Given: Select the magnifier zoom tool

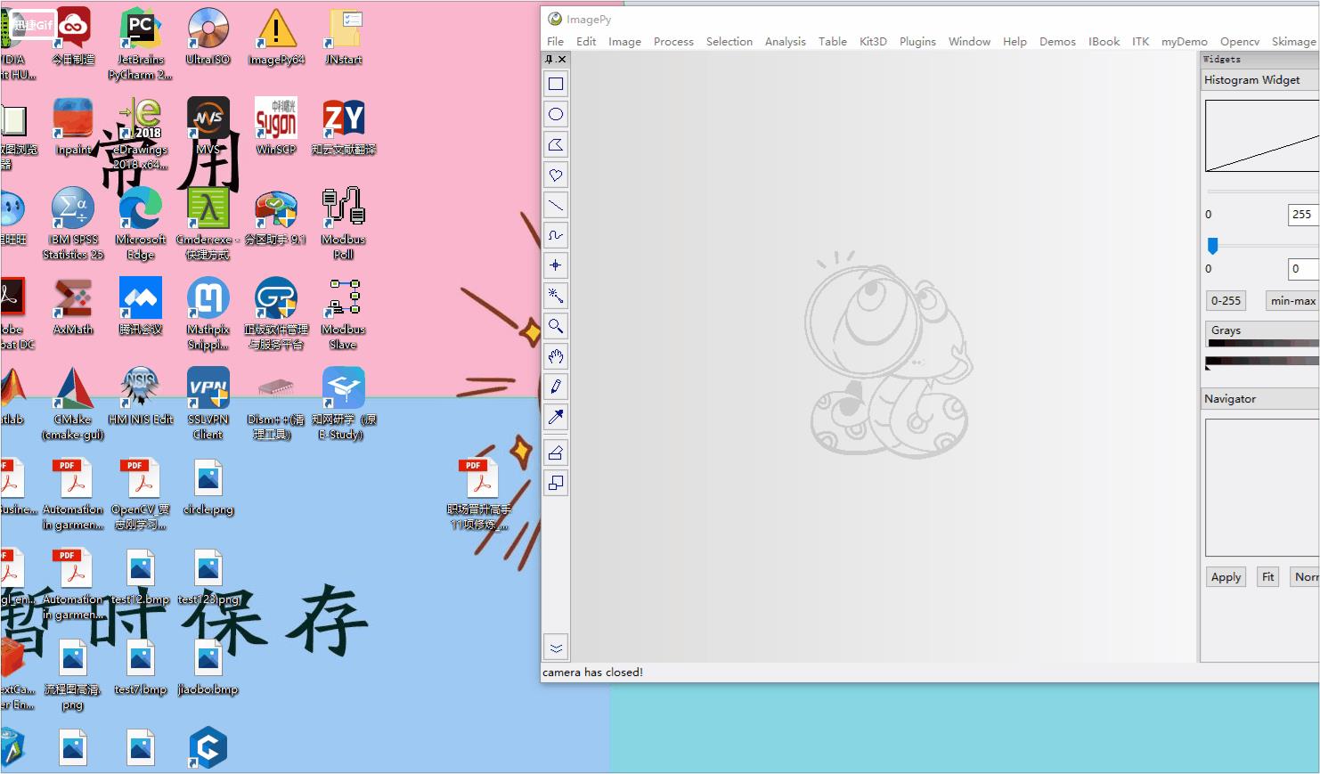Looking at the screenshot, I should click(556, 326).
